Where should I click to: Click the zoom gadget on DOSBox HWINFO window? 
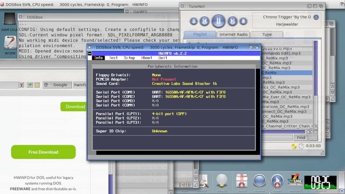pos(251,47)
